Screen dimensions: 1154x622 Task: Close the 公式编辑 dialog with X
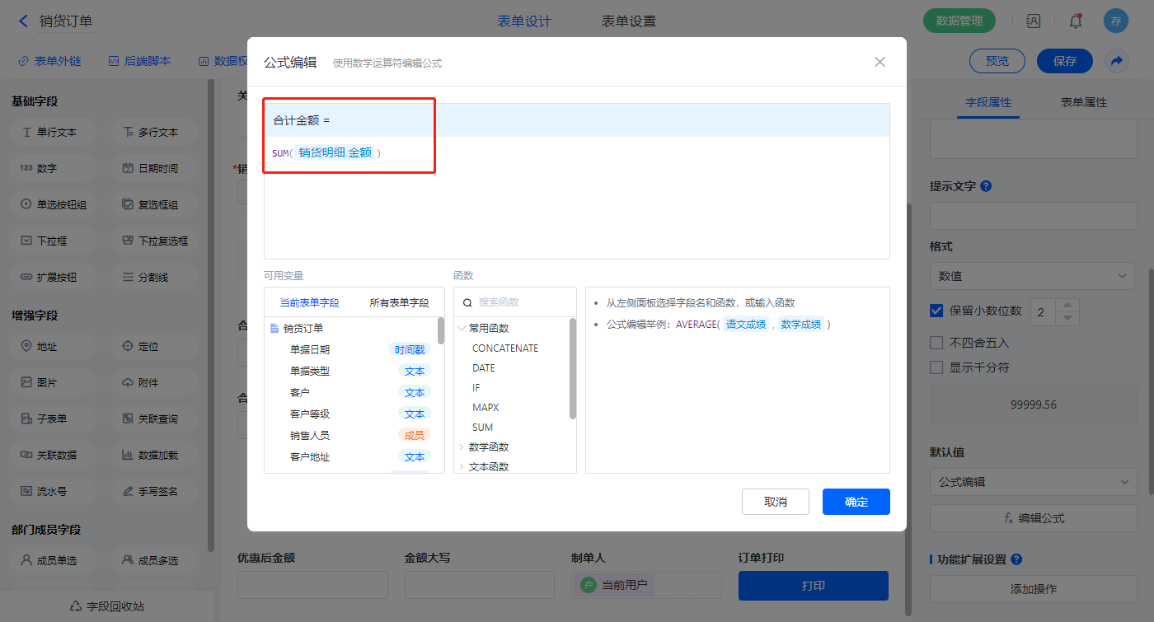click(880, 62)
